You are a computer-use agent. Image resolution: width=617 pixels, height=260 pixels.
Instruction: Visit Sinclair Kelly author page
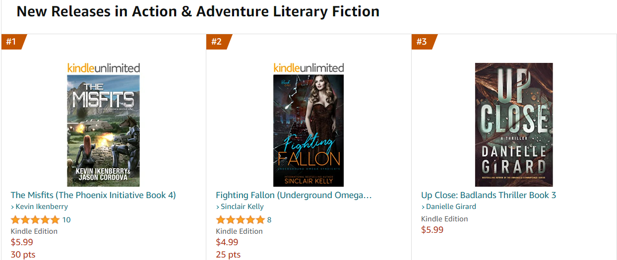(242, 207)
